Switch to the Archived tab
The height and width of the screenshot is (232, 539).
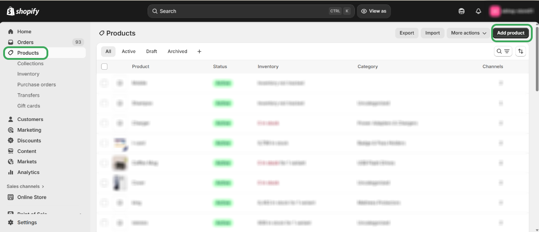pos(177,51)
